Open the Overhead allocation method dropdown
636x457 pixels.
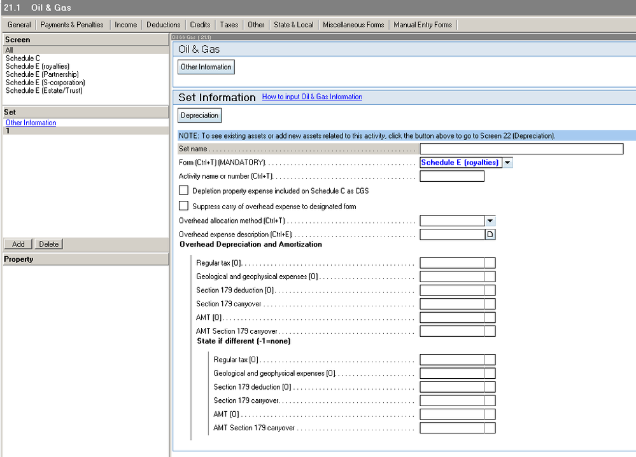coord(490,221)
